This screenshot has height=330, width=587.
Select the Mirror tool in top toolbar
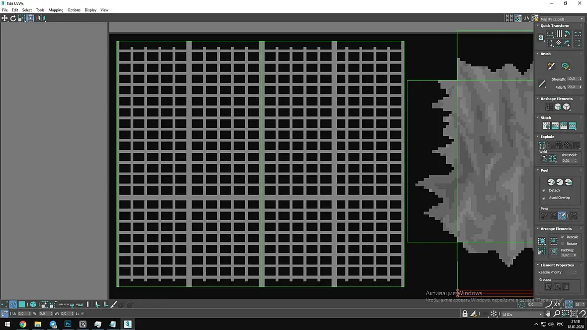41,18
